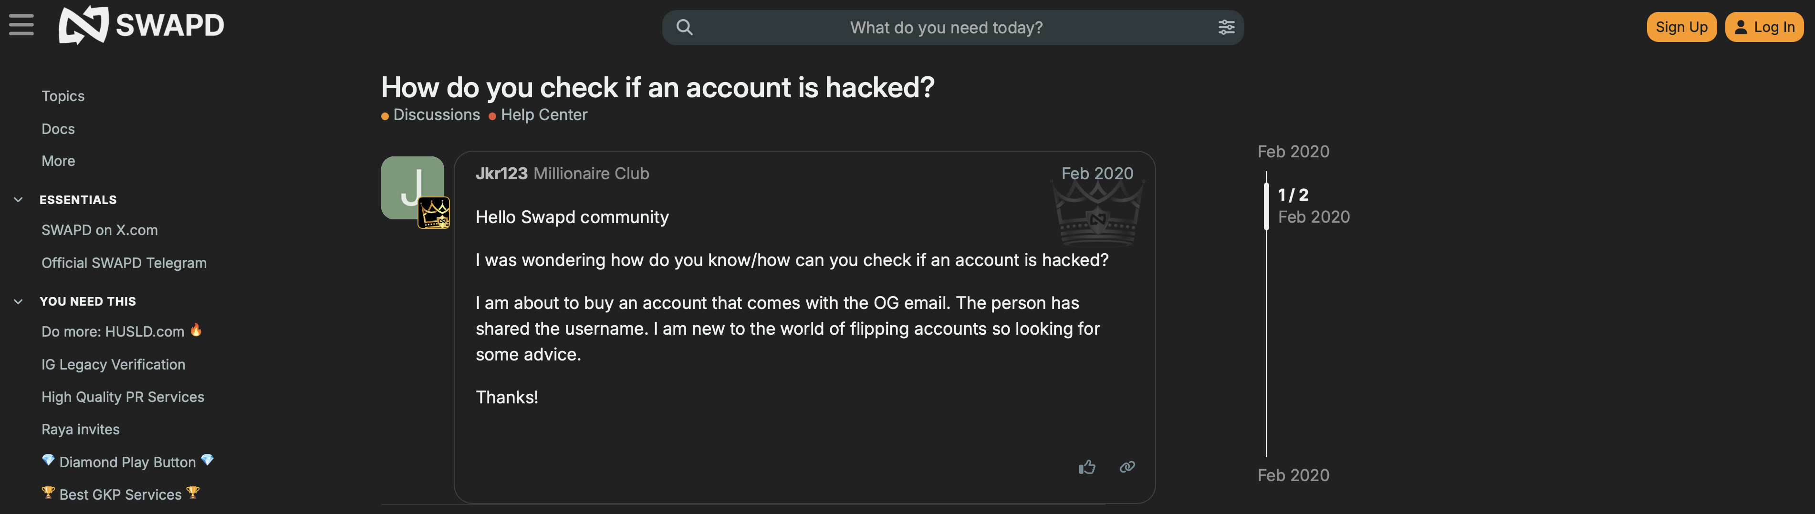This screenshot has height=514, width=1815.
Task: Click the search magnifier icon
Action: click(684, 28)
